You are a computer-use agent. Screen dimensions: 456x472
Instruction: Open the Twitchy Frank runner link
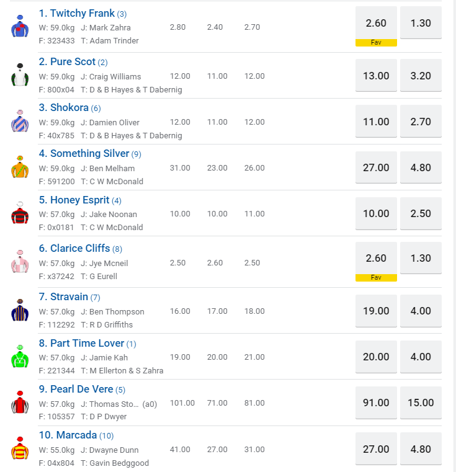[x=76, y=13]
